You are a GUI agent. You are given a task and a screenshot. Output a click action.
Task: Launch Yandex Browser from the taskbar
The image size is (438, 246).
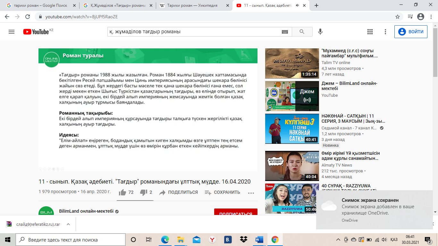tap(212, 240)
